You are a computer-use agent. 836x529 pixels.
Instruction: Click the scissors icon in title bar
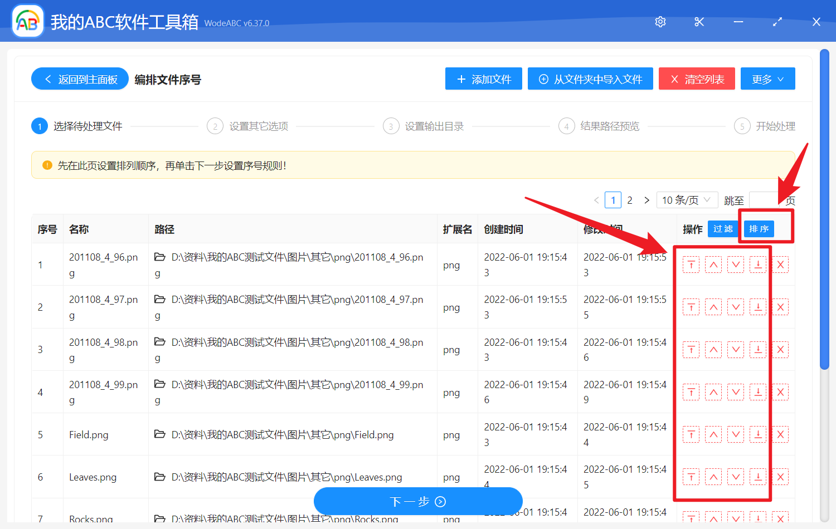699,22
